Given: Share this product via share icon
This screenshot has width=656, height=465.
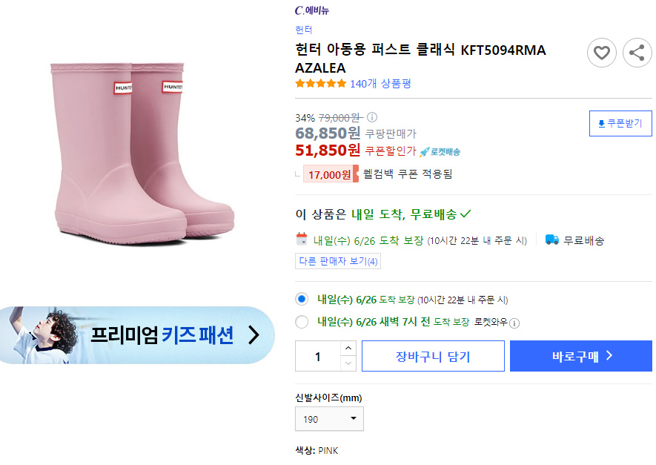Looking at the screenshot, I should 637,53.
